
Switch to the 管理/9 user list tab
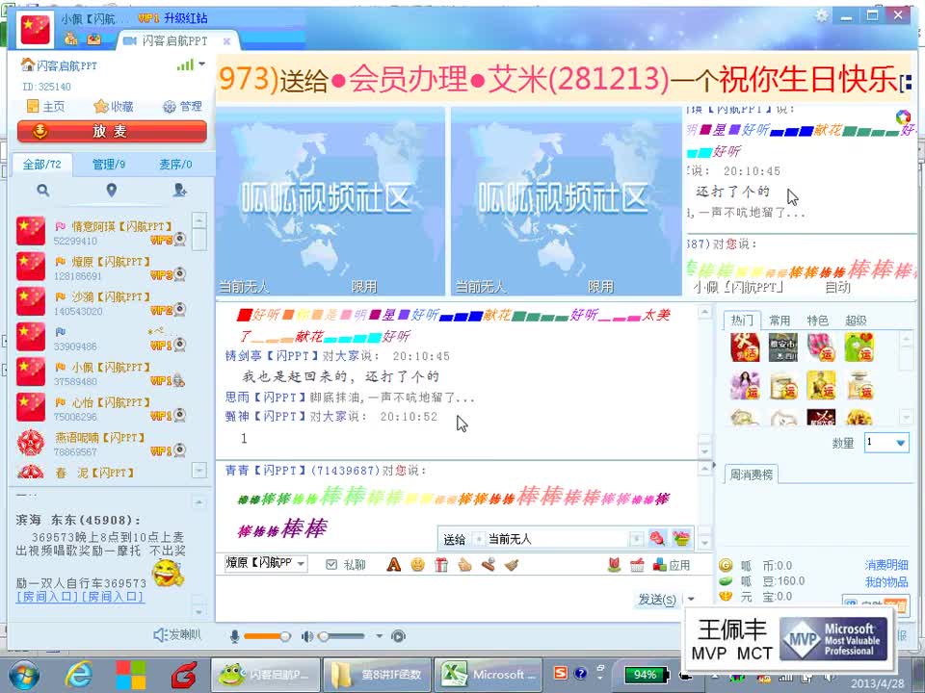(x=109, y=165)
